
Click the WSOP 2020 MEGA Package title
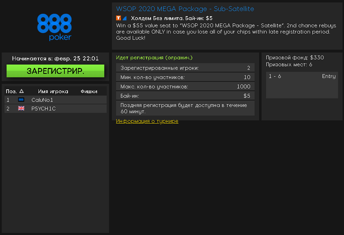[185, 9]
